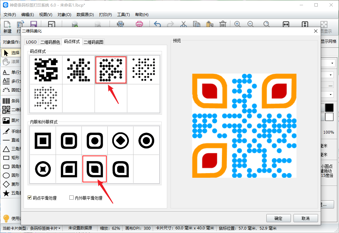
Task: Click the save floppy disk icon
Action: pos(34,24)
